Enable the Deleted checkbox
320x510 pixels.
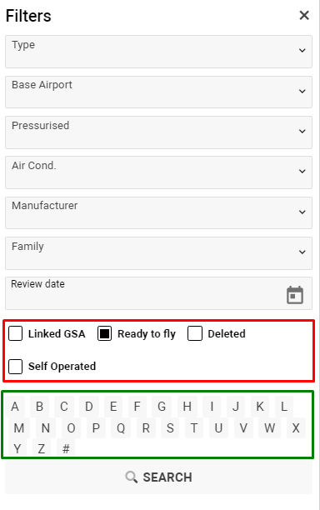tap(194, 333)
